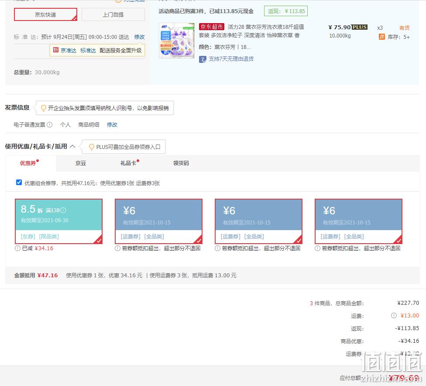Click info icon under middle ¥6 coupon
Viewport: 426px width, 386px height.
pos(218,248)
